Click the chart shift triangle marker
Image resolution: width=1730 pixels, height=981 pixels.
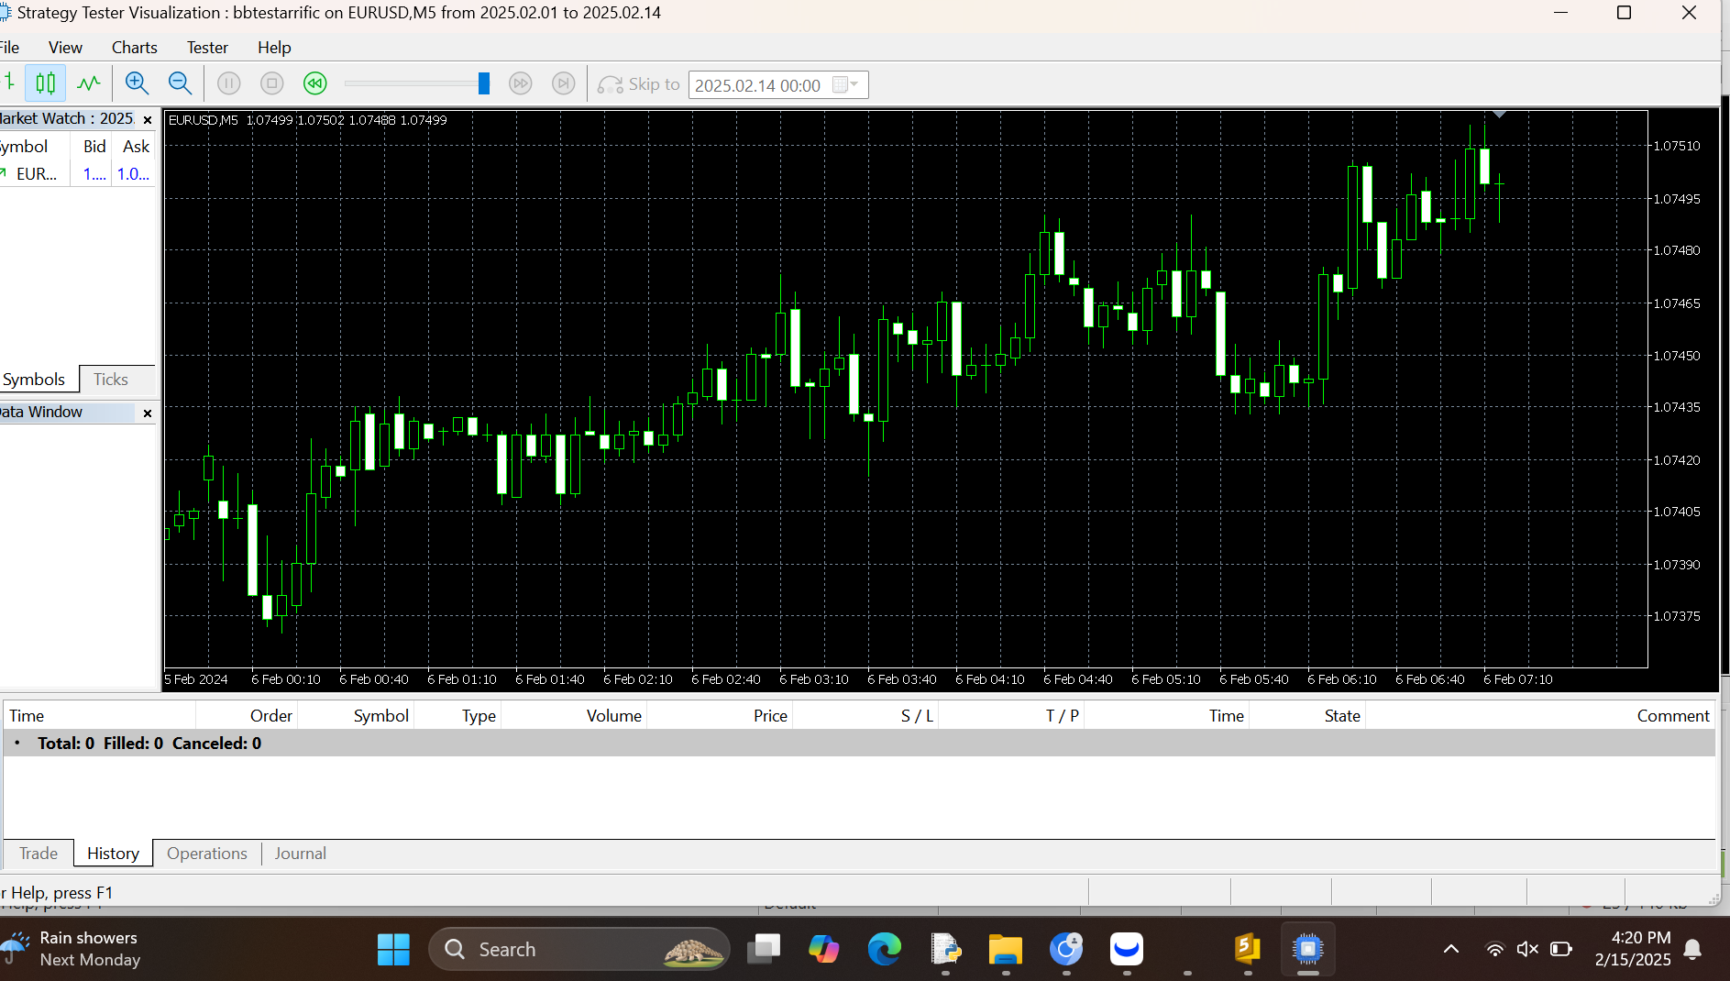1500,115
